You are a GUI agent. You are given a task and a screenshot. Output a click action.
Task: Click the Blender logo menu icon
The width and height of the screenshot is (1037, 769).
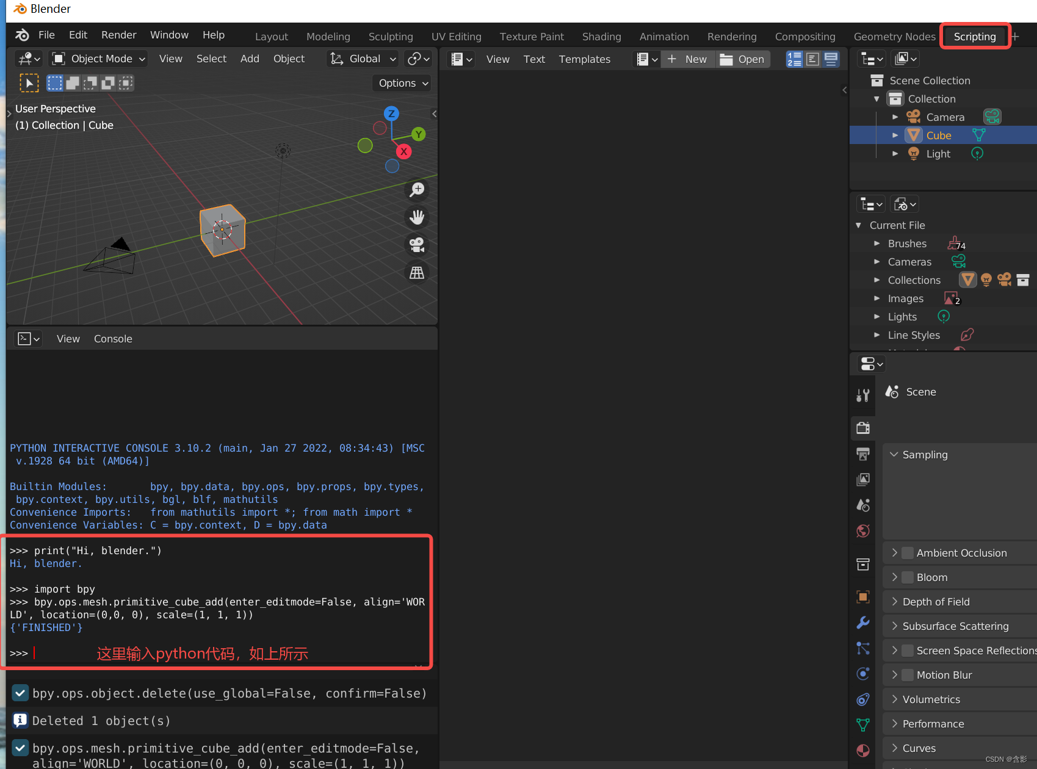22,35
